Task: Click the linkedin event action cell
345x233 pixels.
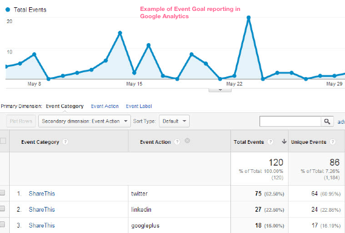Action: pyautogui.click(x=141, y=209)
